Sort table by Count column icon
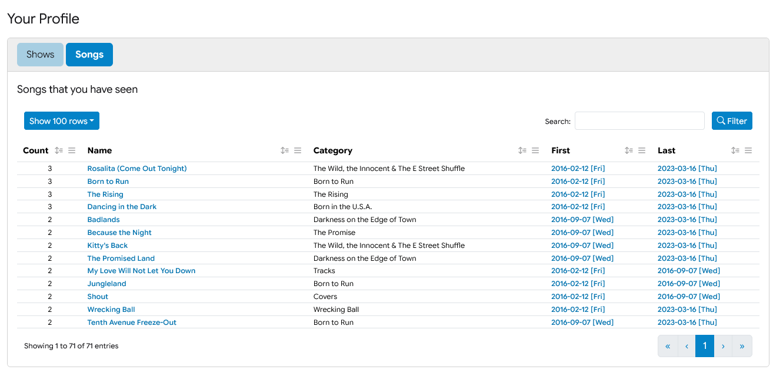Image resolution: width=773 pixels, height=373 pixels. [59, 150]
